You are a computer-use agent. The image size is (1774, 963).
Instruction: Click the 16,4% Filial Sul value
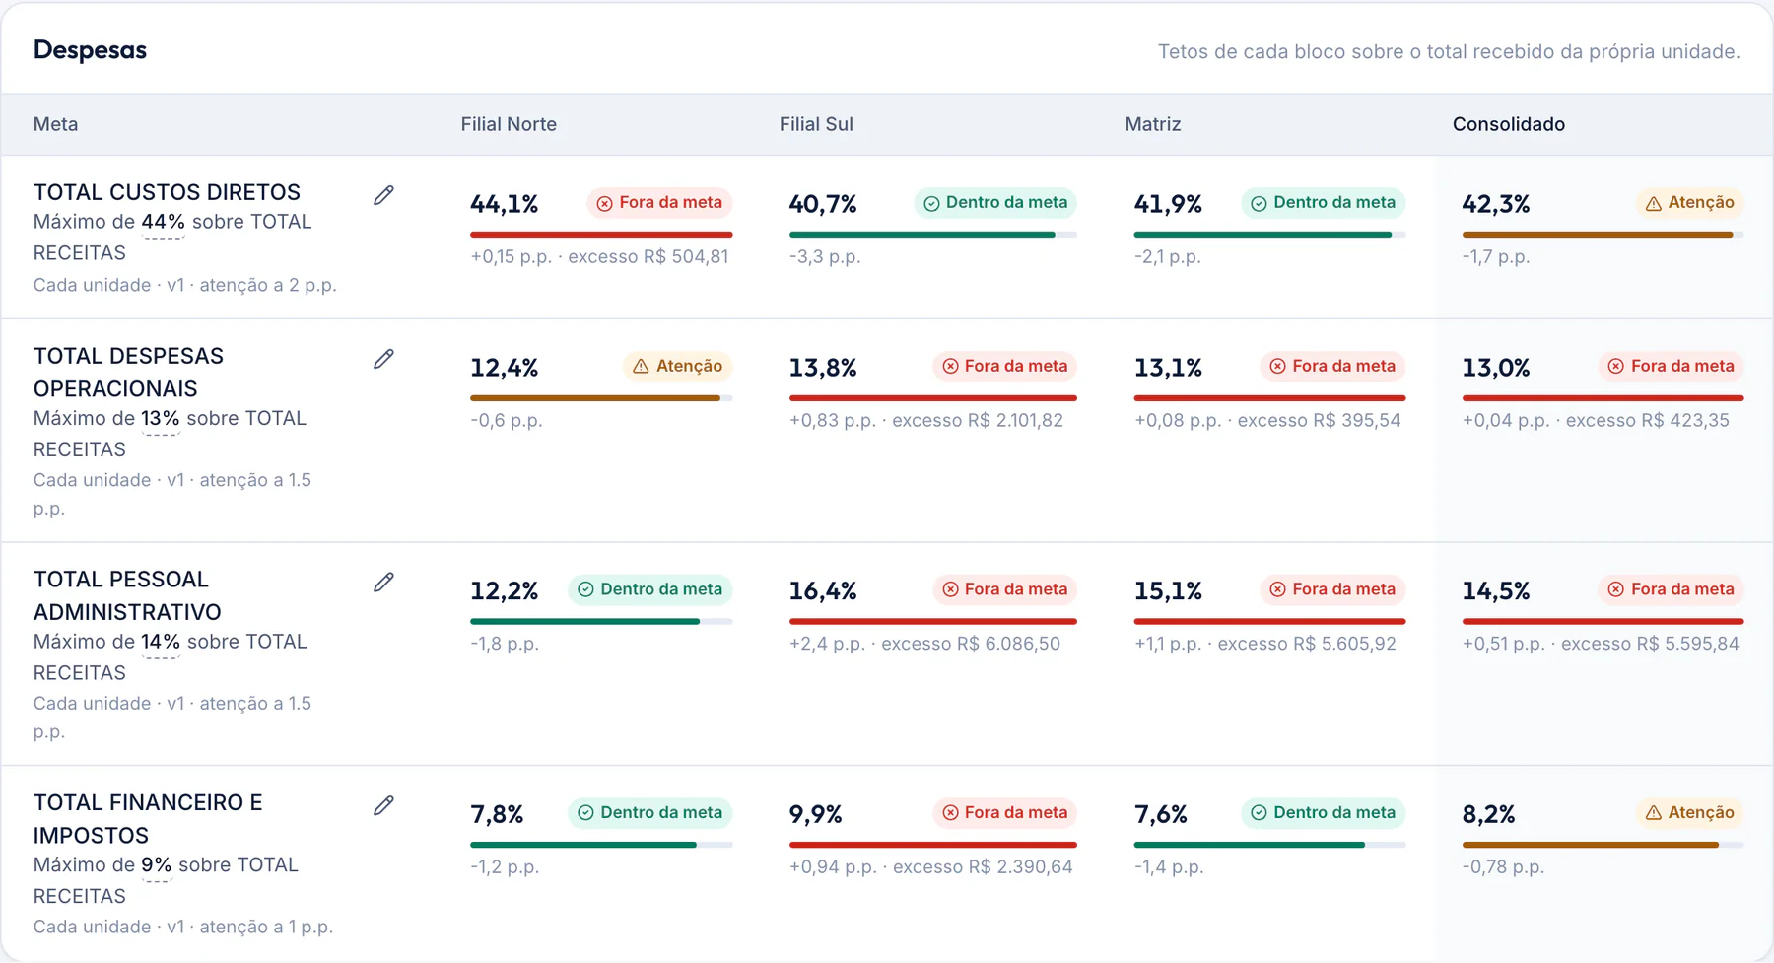click(x=823, y=591)
